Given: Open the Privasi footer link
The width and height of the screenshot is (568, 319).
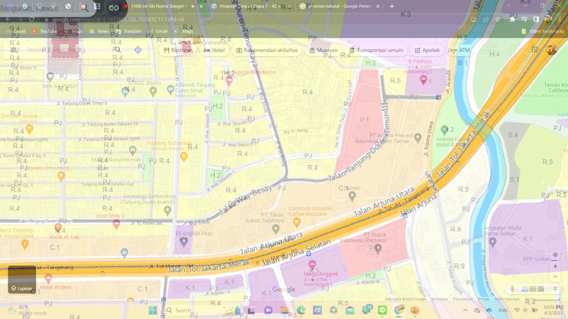Looking at the screenshot, I should coord(483,299).
